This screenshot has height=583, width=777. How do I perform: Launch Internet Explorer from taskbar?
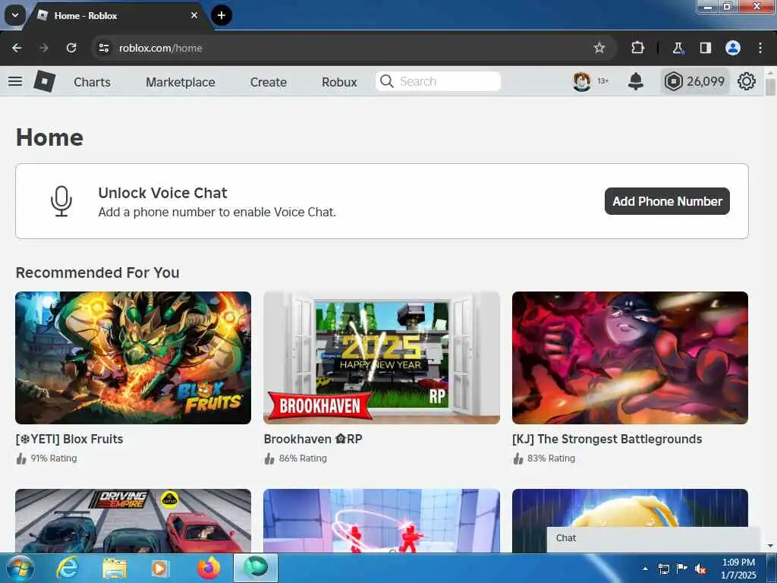pos(67,568)
